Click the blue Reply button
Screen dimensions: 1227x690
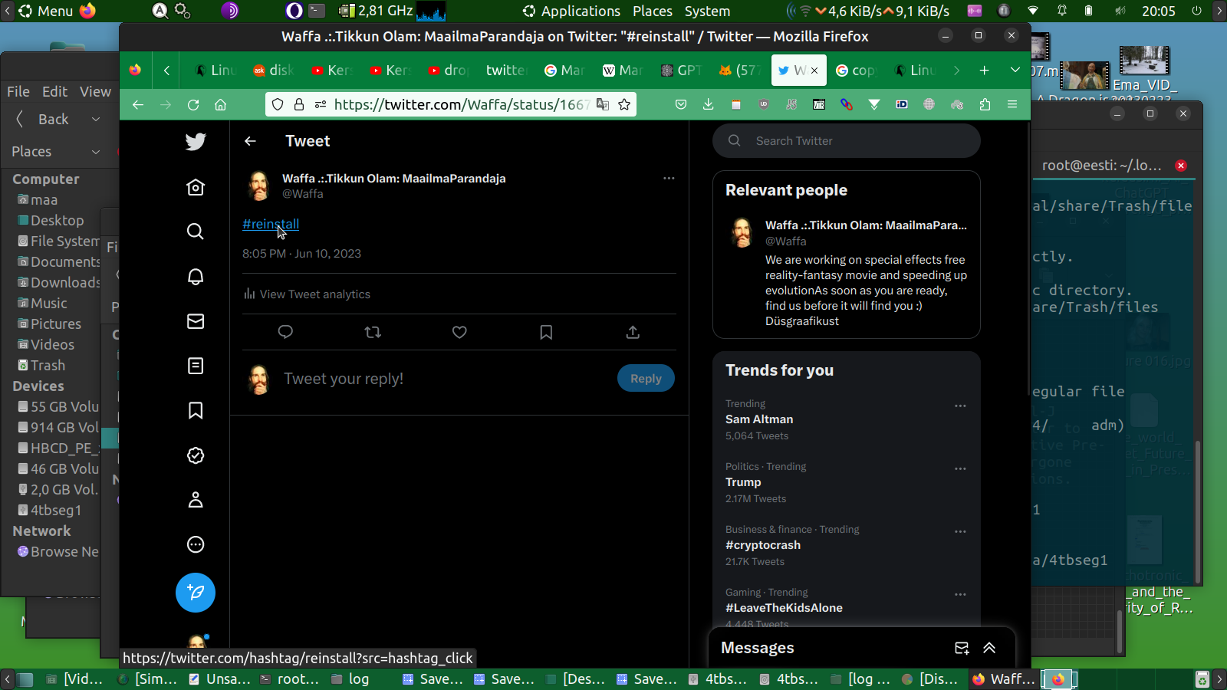(646, 378)
